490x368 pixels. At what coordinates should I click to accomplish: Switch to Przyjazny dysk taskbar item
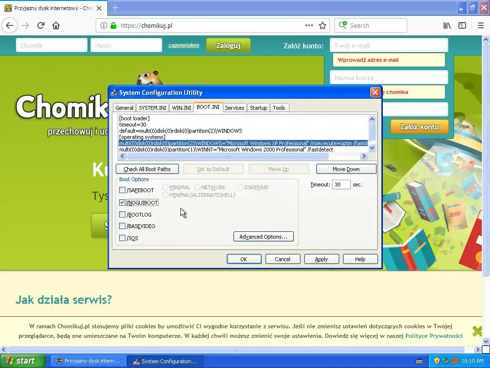(x=88, y=361)
